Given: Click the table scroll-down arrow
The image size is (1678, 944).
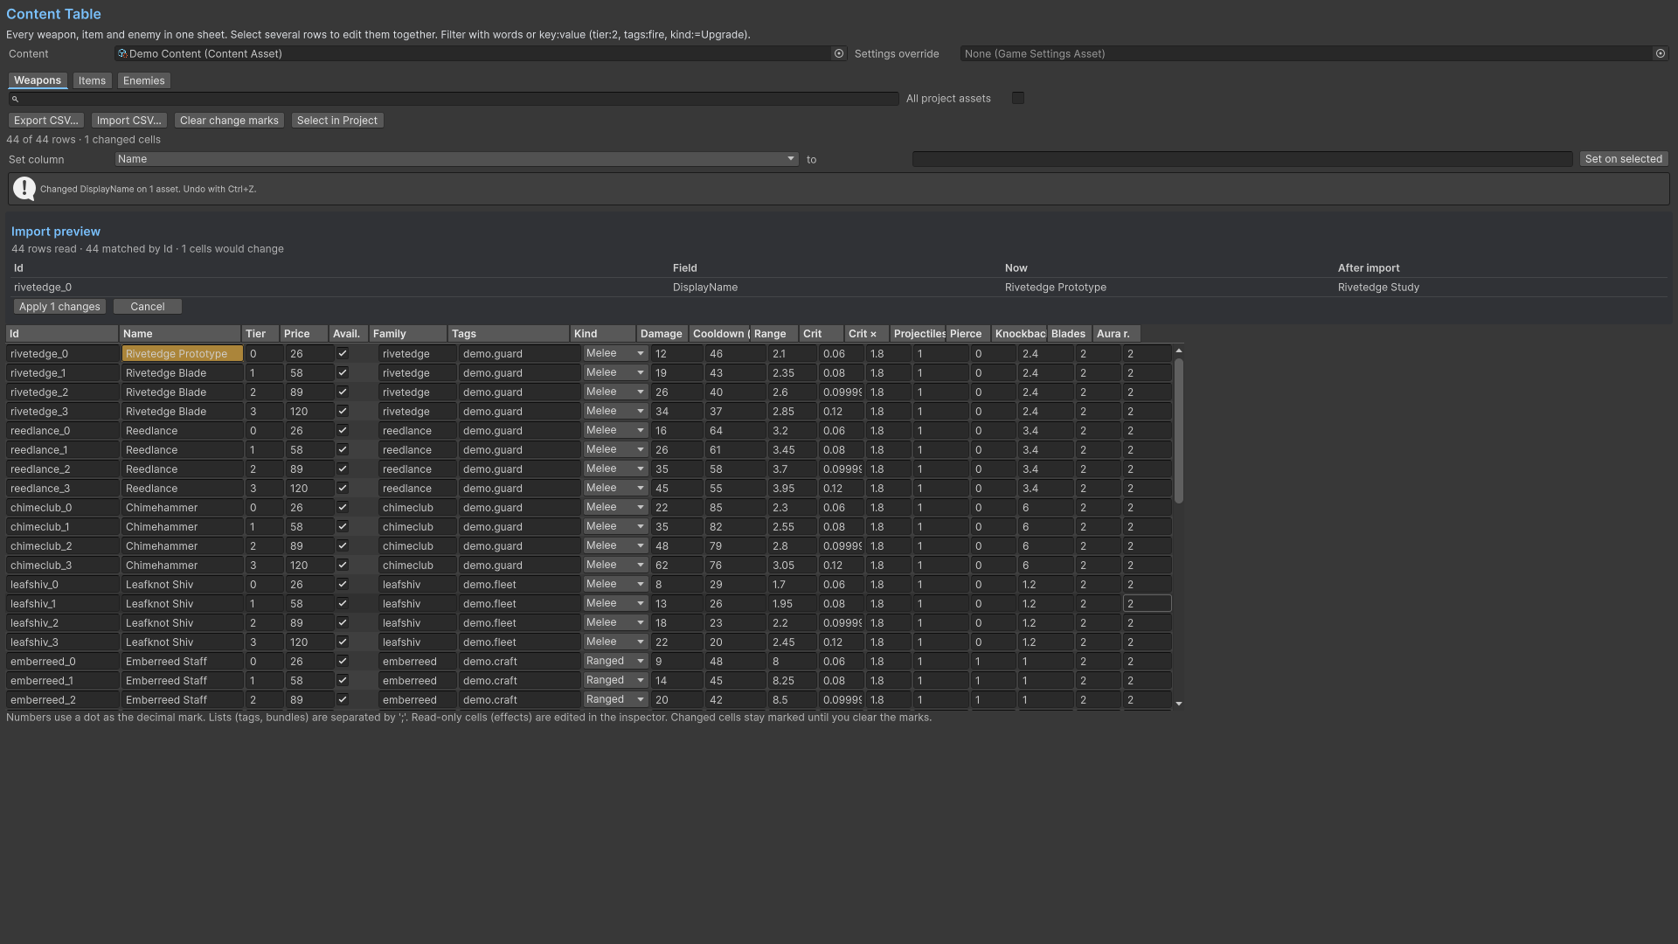Looking at the screenshot, I should click(1179, 704).
